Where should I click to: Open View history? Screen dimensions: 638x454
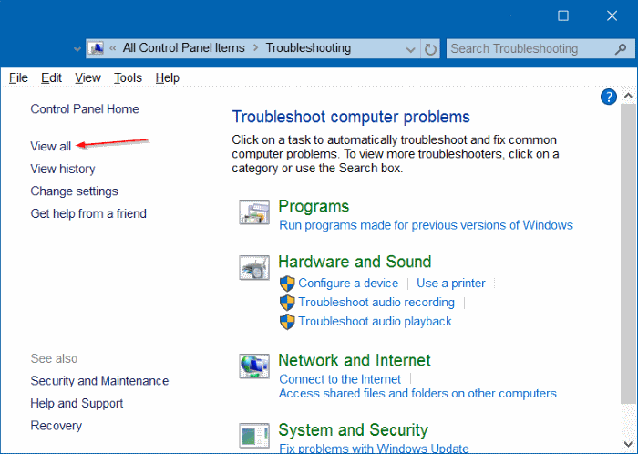tap(63, 169)
